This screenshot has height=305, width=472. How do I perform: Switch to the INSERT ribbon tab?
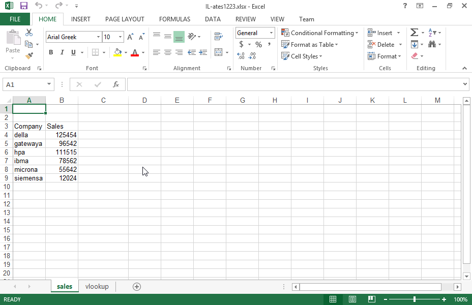coord(81,19)
